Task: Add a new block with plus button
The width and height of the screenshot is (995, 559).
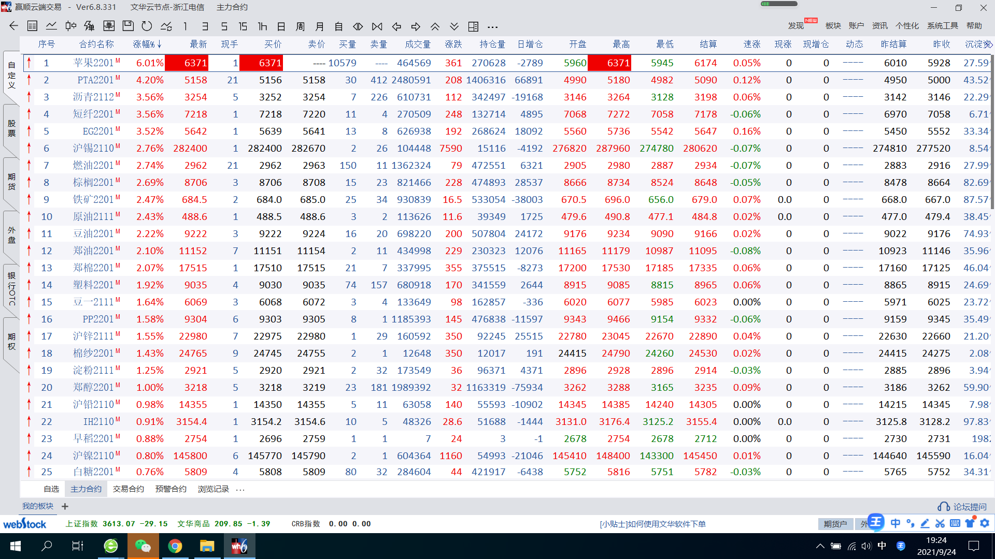Action: tap(65, 507)
